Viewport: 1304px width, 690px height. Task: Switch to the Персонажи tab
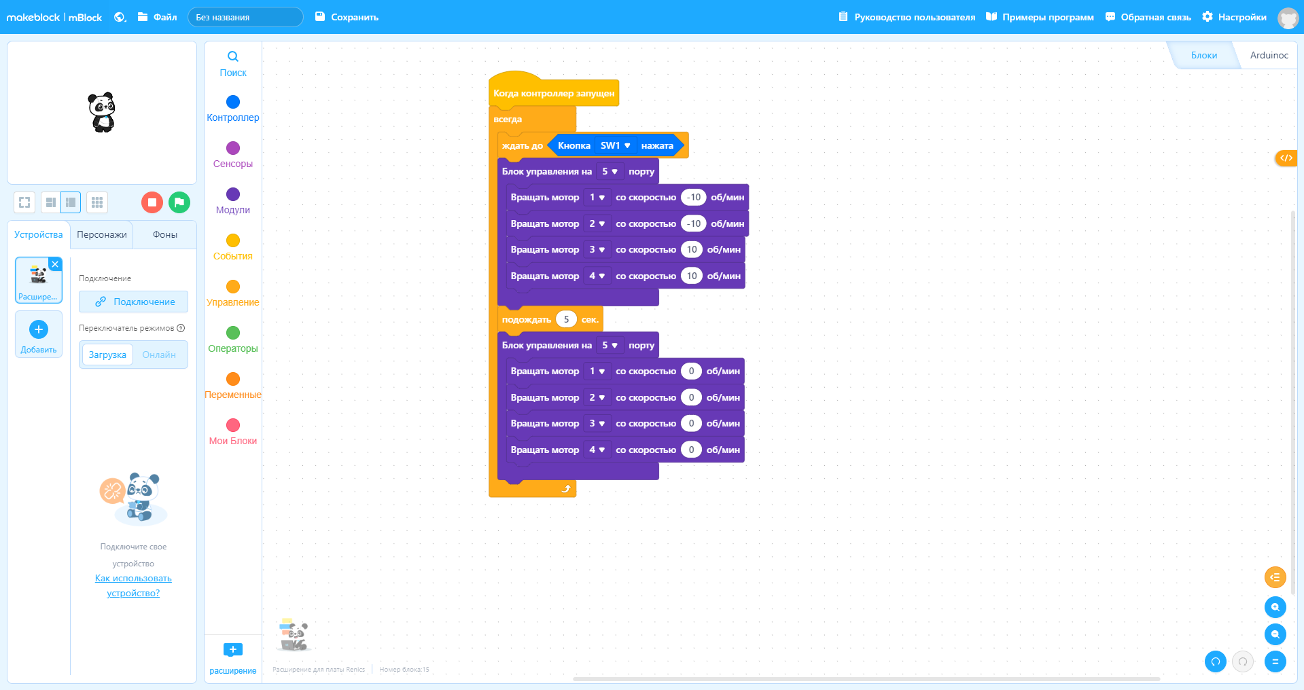tap(102, 234)
